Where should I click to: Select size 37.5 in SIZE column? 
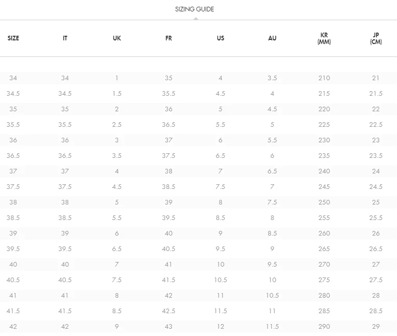13,187
